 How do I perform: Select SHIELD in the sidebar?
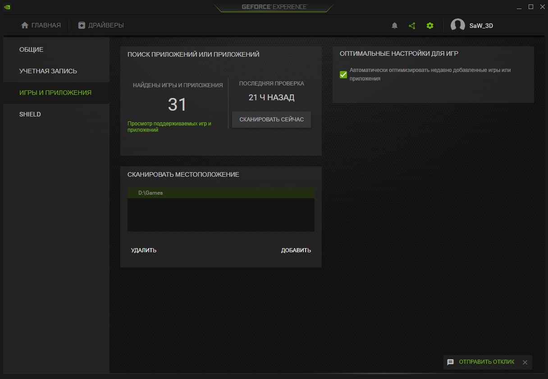56,114
